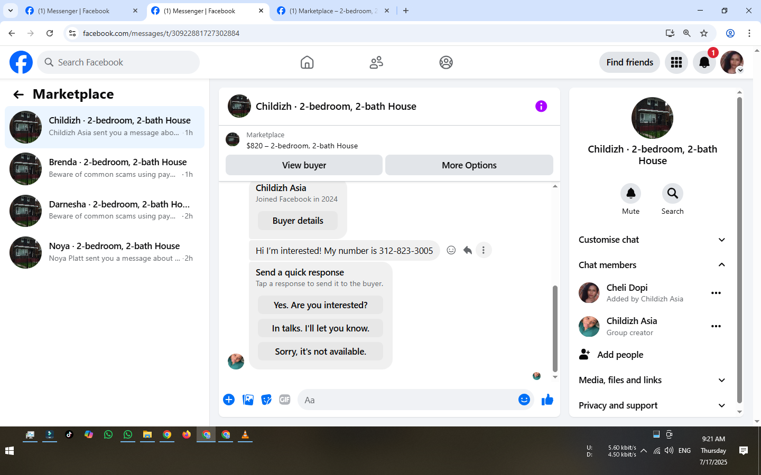Open Buyer details

298,221
